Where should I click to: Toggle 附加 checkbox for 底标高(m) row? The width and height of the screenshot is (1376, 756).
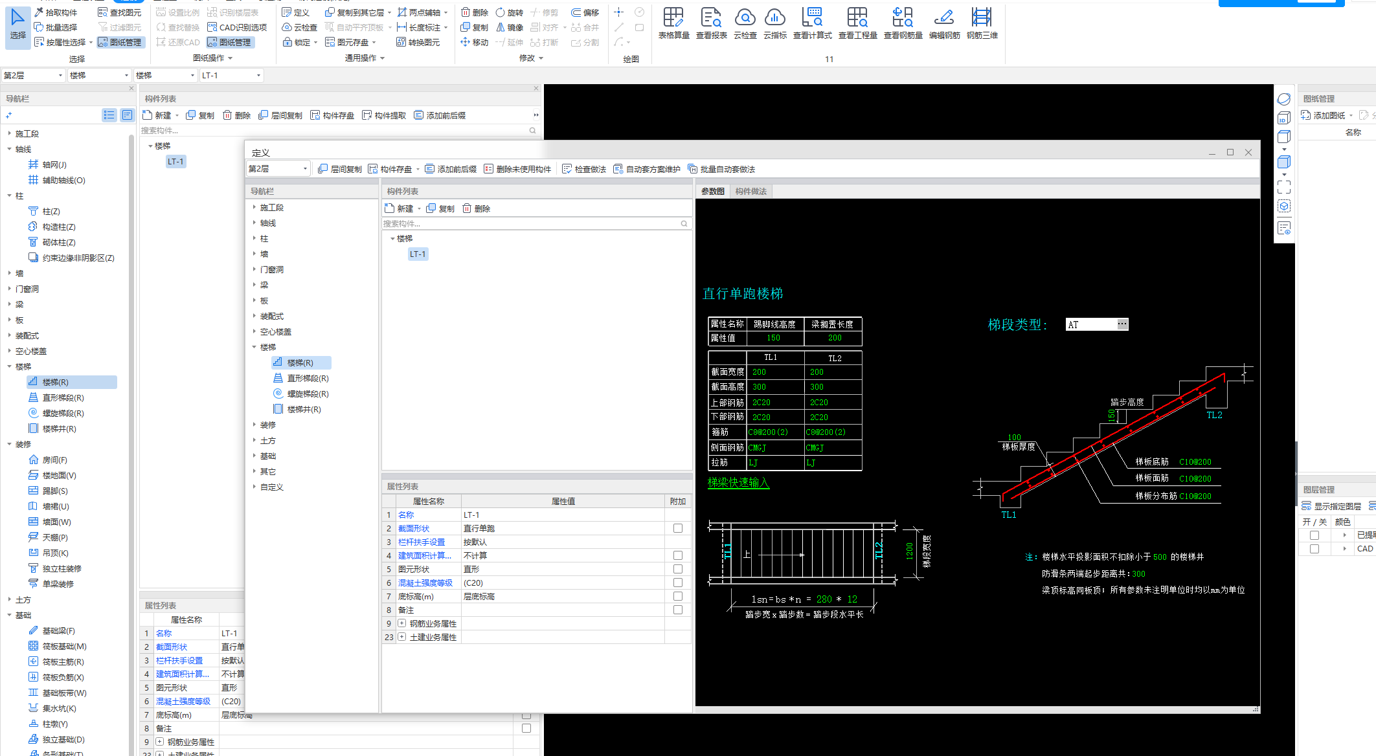678,596
